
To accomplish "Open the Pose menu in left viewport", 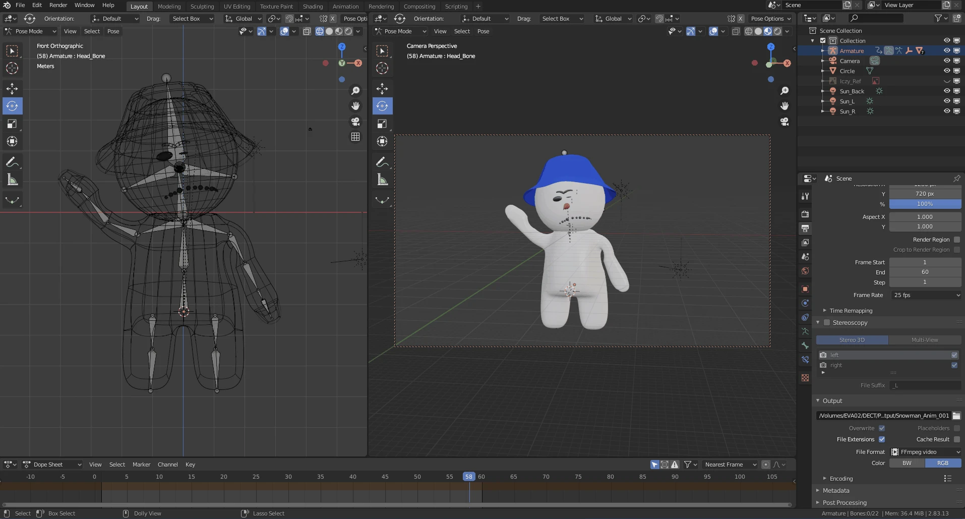I will click(x=113, y=31).
